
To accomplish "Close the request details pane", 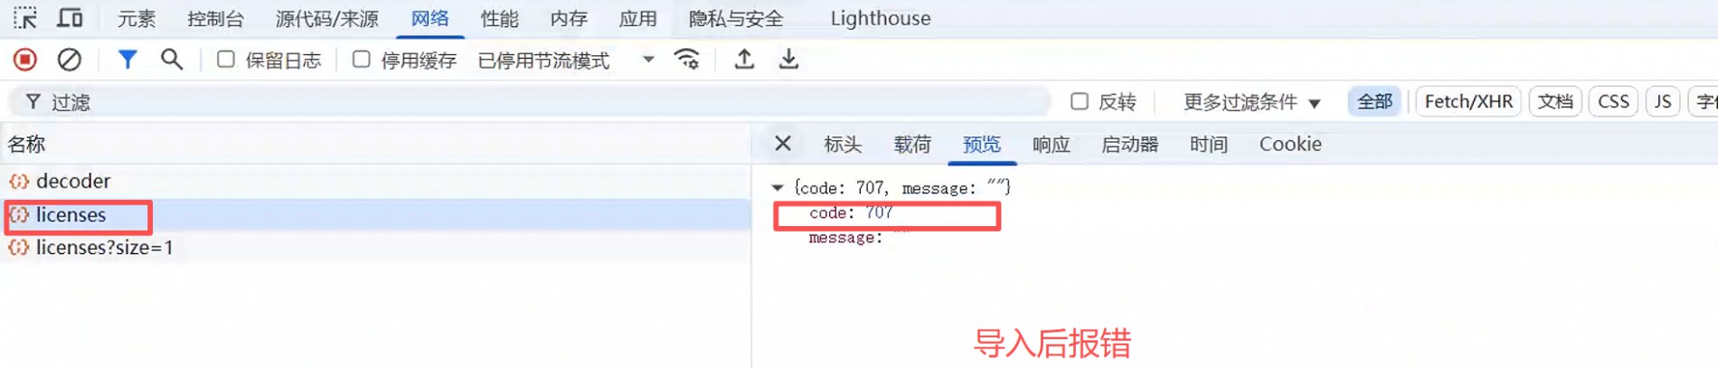I will [783, 144].
